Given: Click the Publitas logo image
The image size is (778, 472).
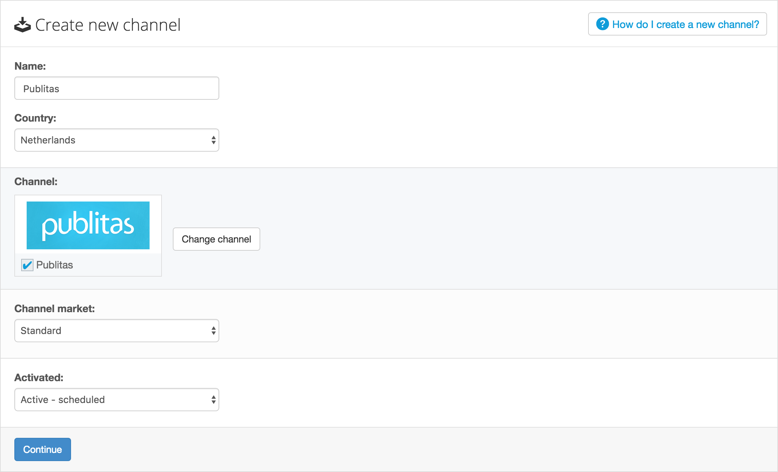Looking at the screenshot, I should 88,225.
